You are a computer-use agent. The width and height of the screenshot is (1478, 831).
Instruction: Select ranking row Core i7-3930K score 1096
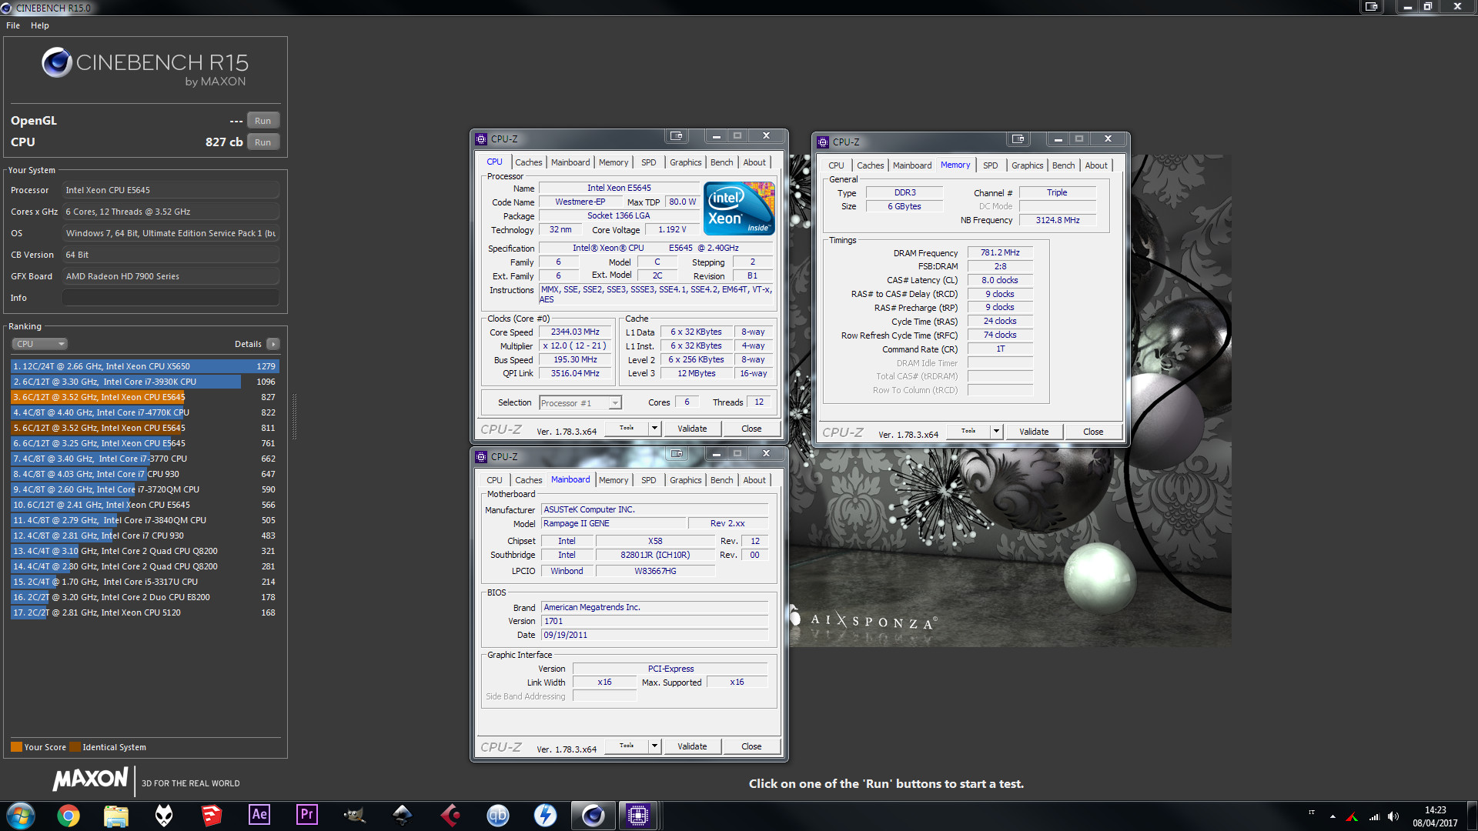pos(145,382)
